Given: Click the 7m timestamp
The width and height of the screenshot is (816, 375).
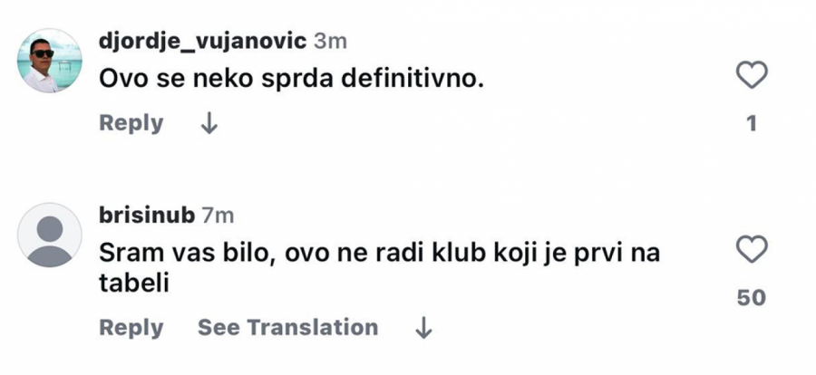Looking at the screenshot, I should [217, 216].
